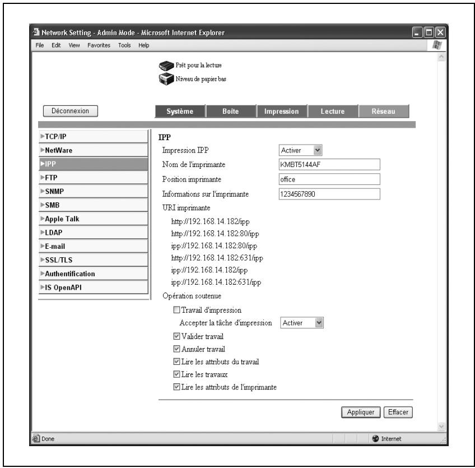The height and width of the screenshot is (468, 475).
Task: Click the Internet zone globe icon in status bar
Action: 375,438
